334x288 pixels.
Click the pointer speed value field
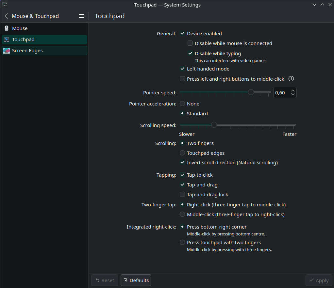pyautogui.click(x=282, y=93)
